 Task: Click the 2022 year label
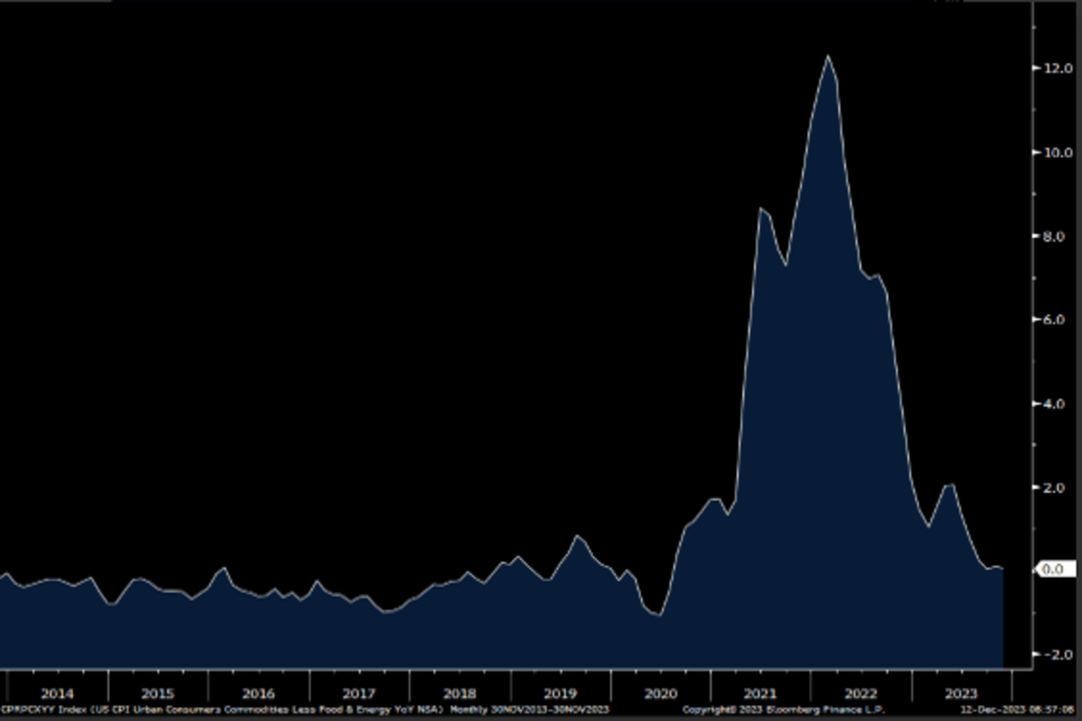[860, 693]
